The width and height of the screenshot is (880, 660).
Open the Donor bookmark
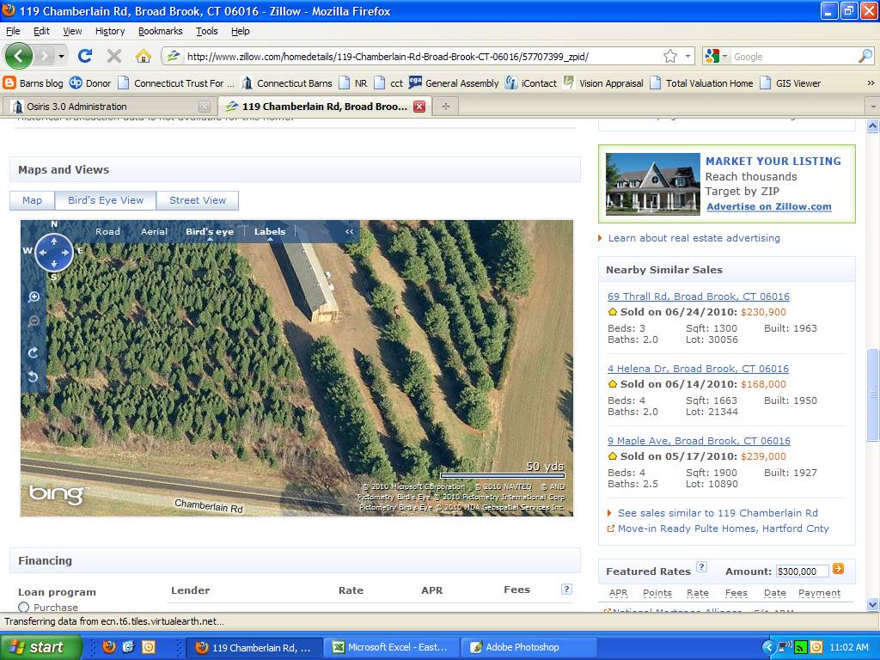pos(90,83)
